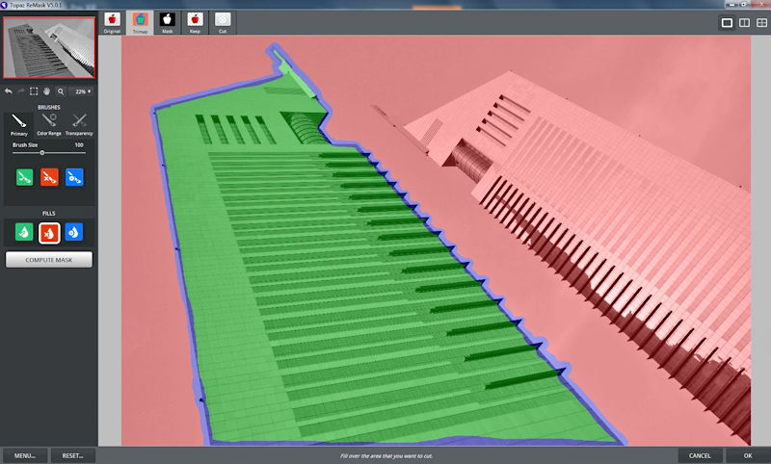Select the blue Compute brush

[x=75, y=177]
